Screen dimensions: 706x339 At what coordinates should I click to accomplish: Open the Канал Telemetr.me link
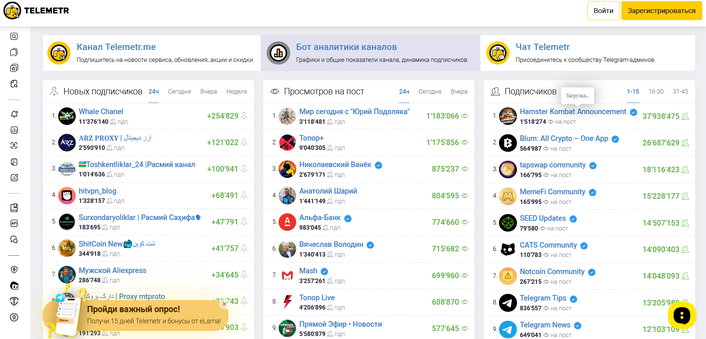(116, 47)
